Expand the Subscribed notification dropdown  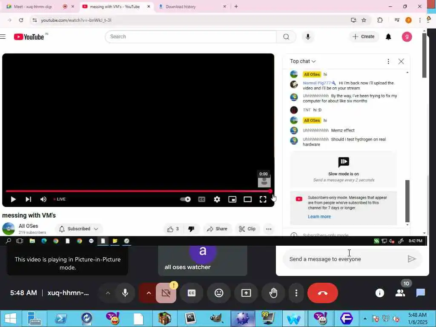[79, 229]
